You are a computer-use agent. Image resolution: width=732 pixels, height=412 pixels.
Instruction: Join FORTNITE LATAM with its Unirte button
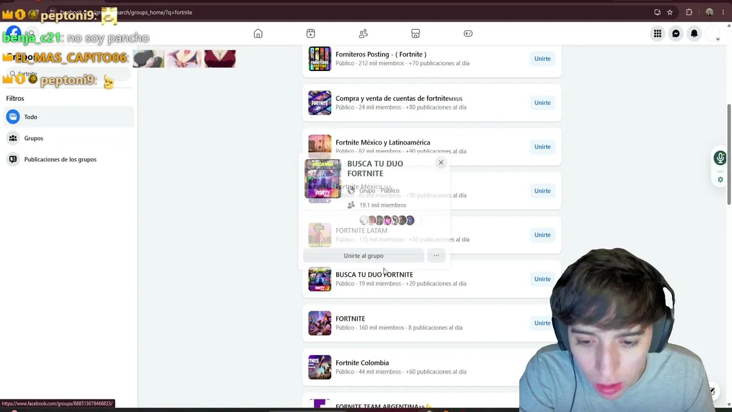[543, 235]
